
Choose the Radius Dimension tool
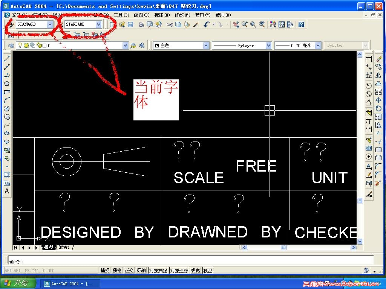(x=369, y=85)
